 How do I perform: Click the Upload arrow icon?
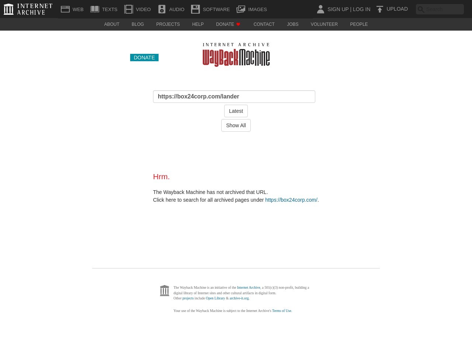(380, 9)
